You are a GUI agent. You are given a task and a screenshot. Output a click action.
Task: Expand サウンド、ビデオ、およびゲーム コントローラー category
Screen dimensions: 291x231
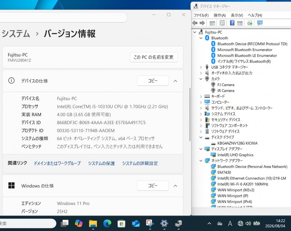[201, 108]
